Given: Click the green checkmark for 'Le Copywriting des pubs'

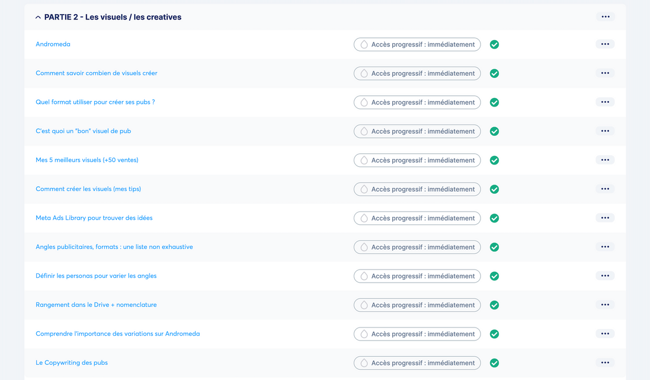Looking at the screenshot, I should point(494,363).
